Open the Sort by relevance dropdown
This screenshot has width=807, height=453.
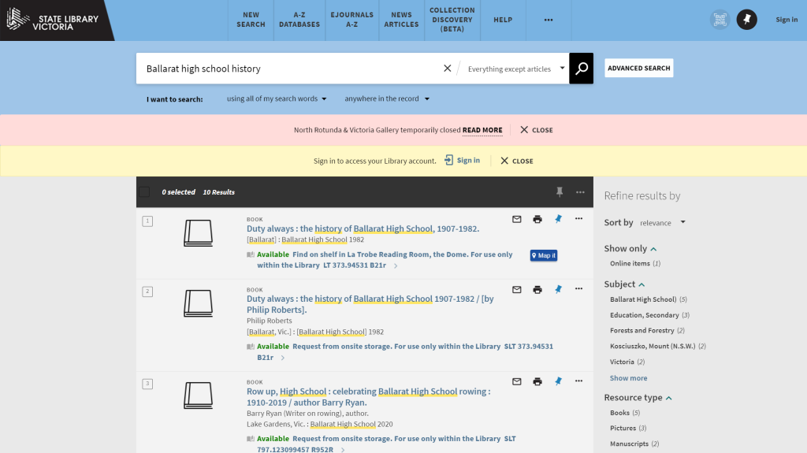point(662,223)
